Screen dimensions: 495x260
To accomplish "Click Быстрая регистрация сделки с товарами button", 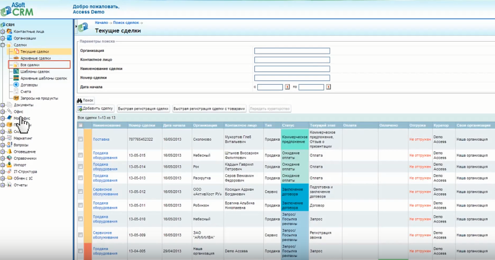I will [210, 109].
